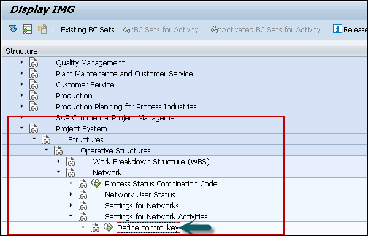
Task: Click BC Sets for Activity button
Action: pyautogui.click(x=161, y=30)
